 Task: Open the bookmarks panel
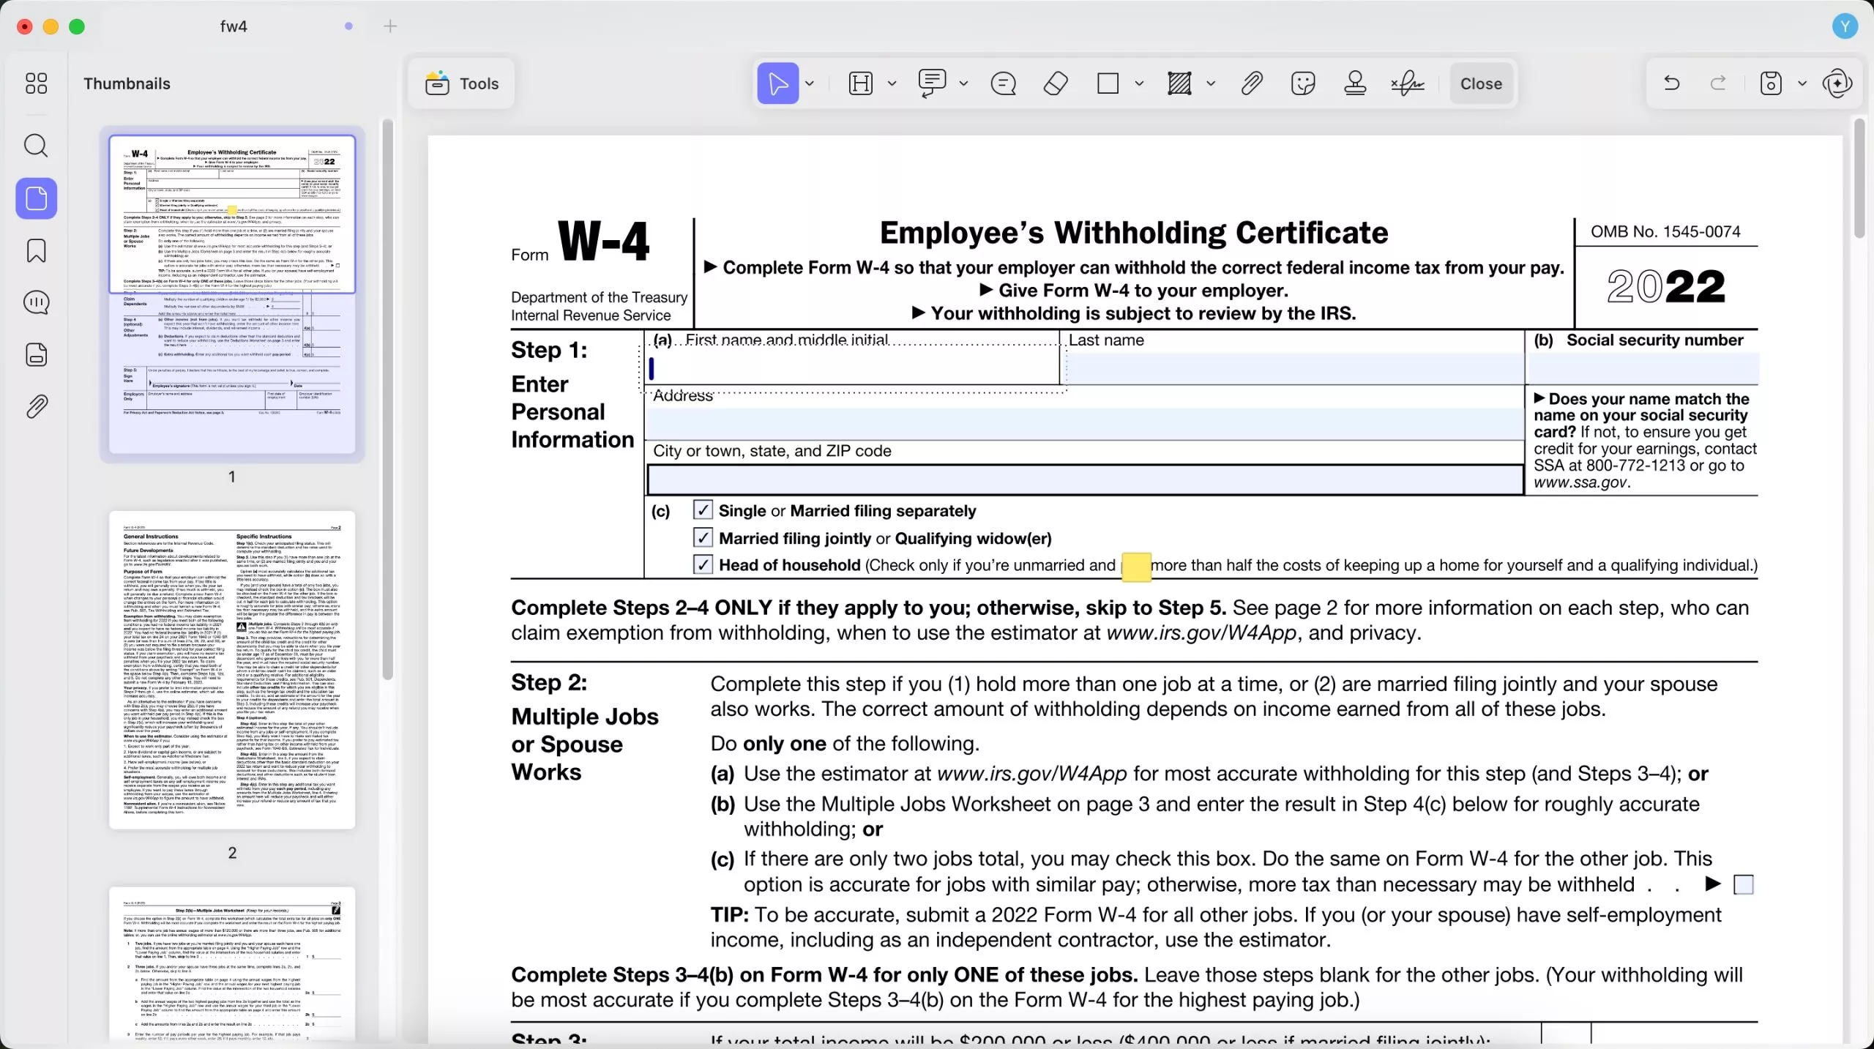[36, 250]
